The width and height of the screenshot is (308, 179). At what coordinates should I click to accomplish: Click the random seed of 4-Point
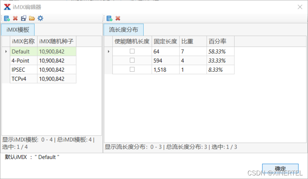tap(57, 61)
